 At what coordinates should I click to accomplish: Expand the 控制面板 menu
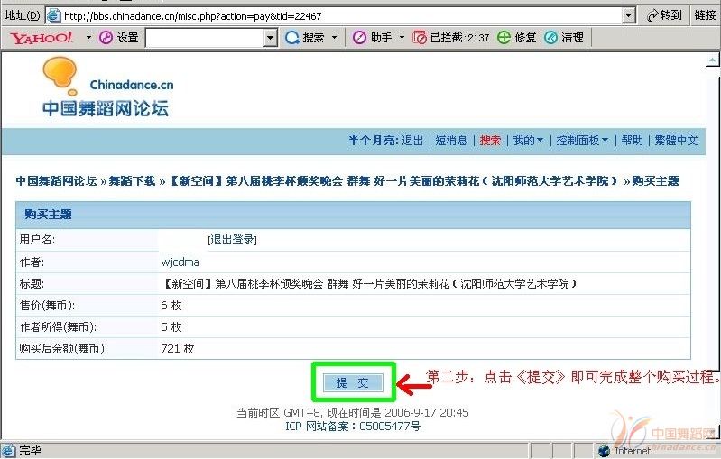pyautogui.click(x=582, y=140)
